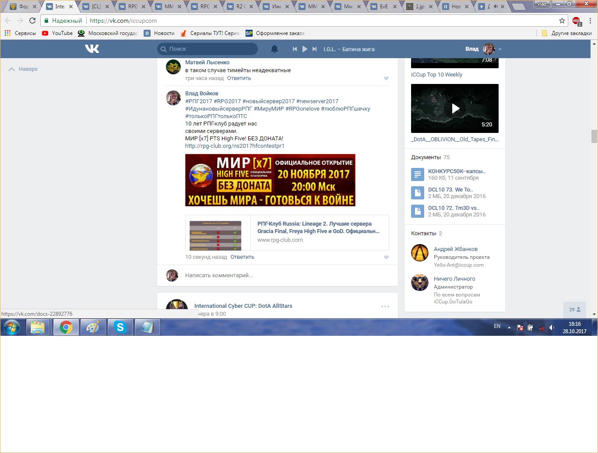Open the Windows Start menu
The image size is (598, 453).
pos(12,327)
